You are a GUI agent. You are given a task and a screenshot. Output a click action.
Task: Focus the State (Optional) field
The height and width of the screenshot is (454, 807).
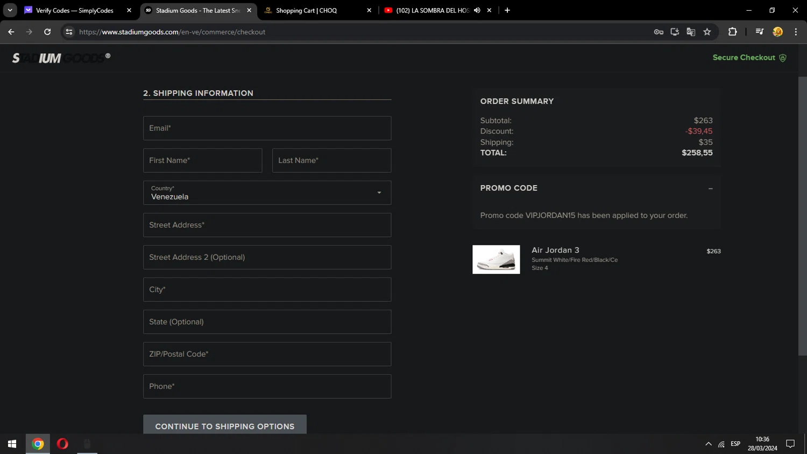pyautogui.click(x=267, y=322)
